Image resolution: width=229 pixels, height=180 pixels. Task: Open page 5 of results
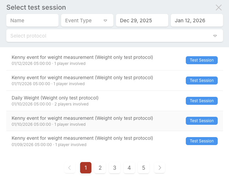(x=144, y=168)
